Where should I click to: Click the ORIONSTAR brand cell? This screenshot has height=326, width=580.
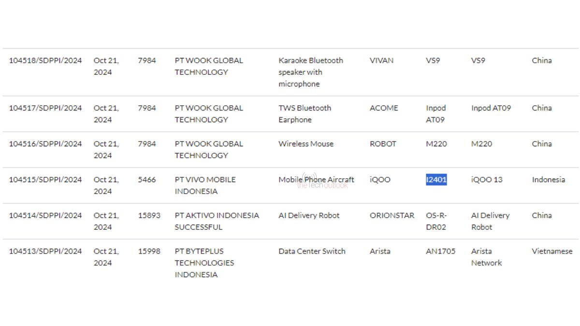click(392, 215)
